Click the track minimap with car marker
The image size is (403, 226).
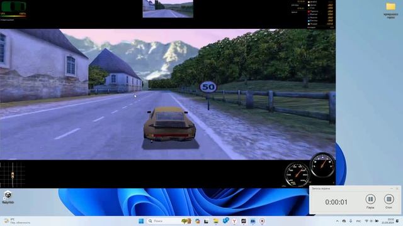[13, 175]
